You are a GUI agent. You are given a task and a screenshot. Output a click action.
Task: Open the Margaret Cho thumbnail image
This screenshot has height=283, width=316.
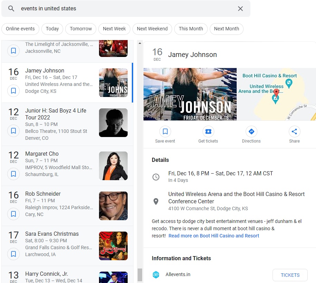tap(113, 166)
